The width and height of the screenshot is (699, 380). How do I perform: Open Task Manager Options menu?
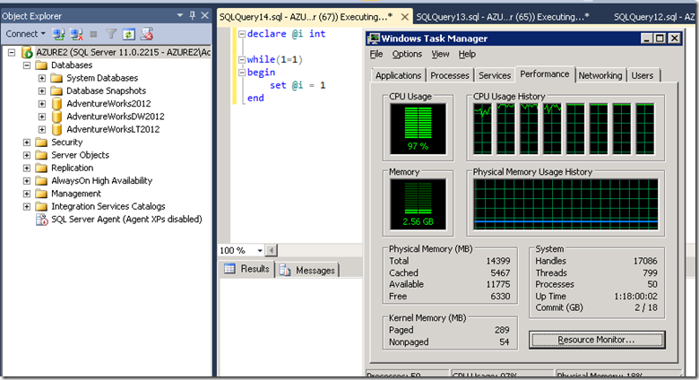[407, 54]
